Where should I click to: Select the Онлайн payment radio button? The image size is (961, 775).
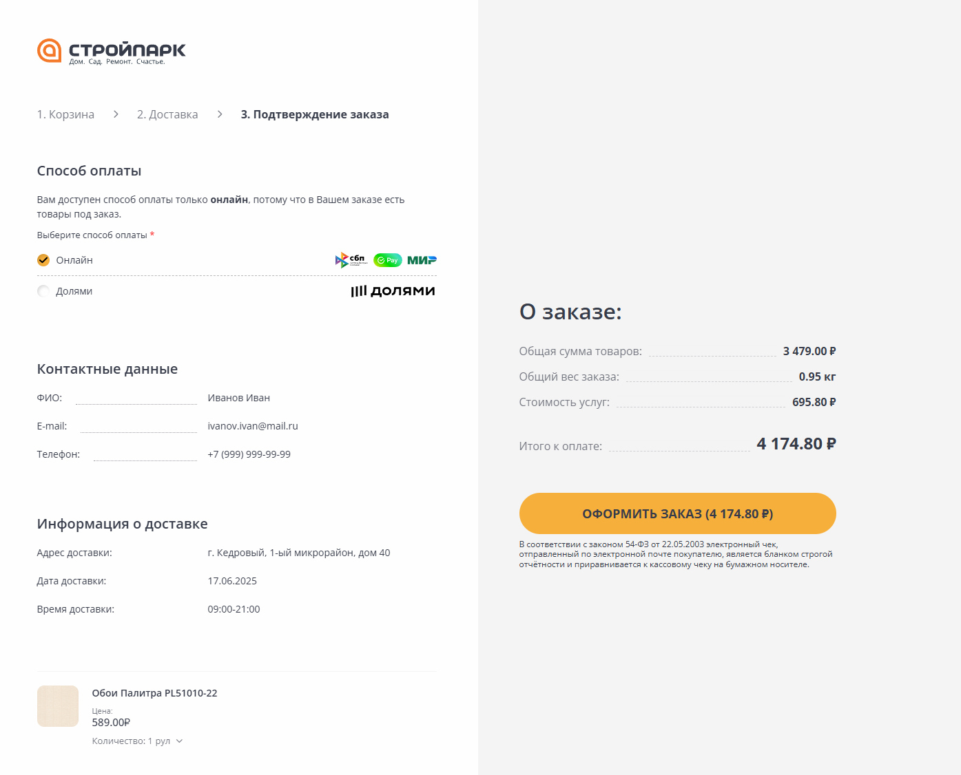(x=43, y=260)
